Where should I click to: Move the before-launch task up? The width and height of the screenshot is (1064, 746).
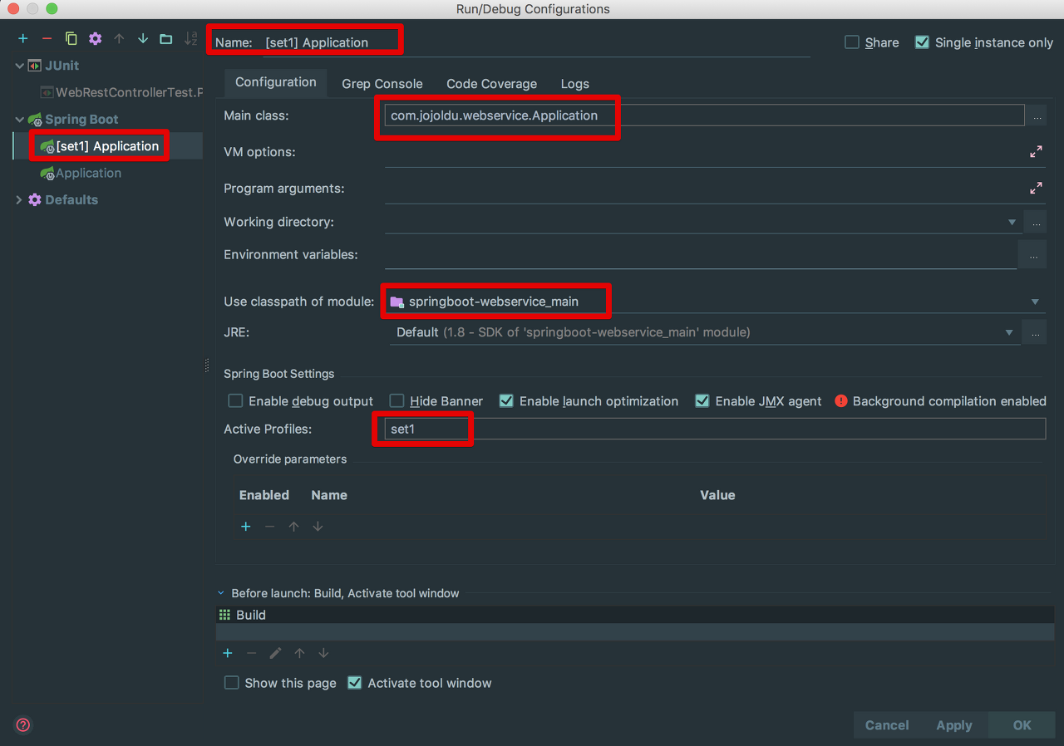click(x=299, y=653)
